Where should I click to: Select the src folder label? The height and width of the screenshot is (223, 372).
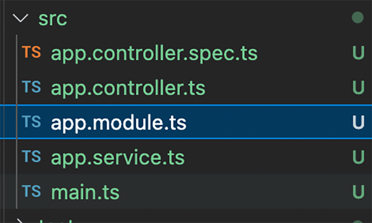(x=52, y=19)
